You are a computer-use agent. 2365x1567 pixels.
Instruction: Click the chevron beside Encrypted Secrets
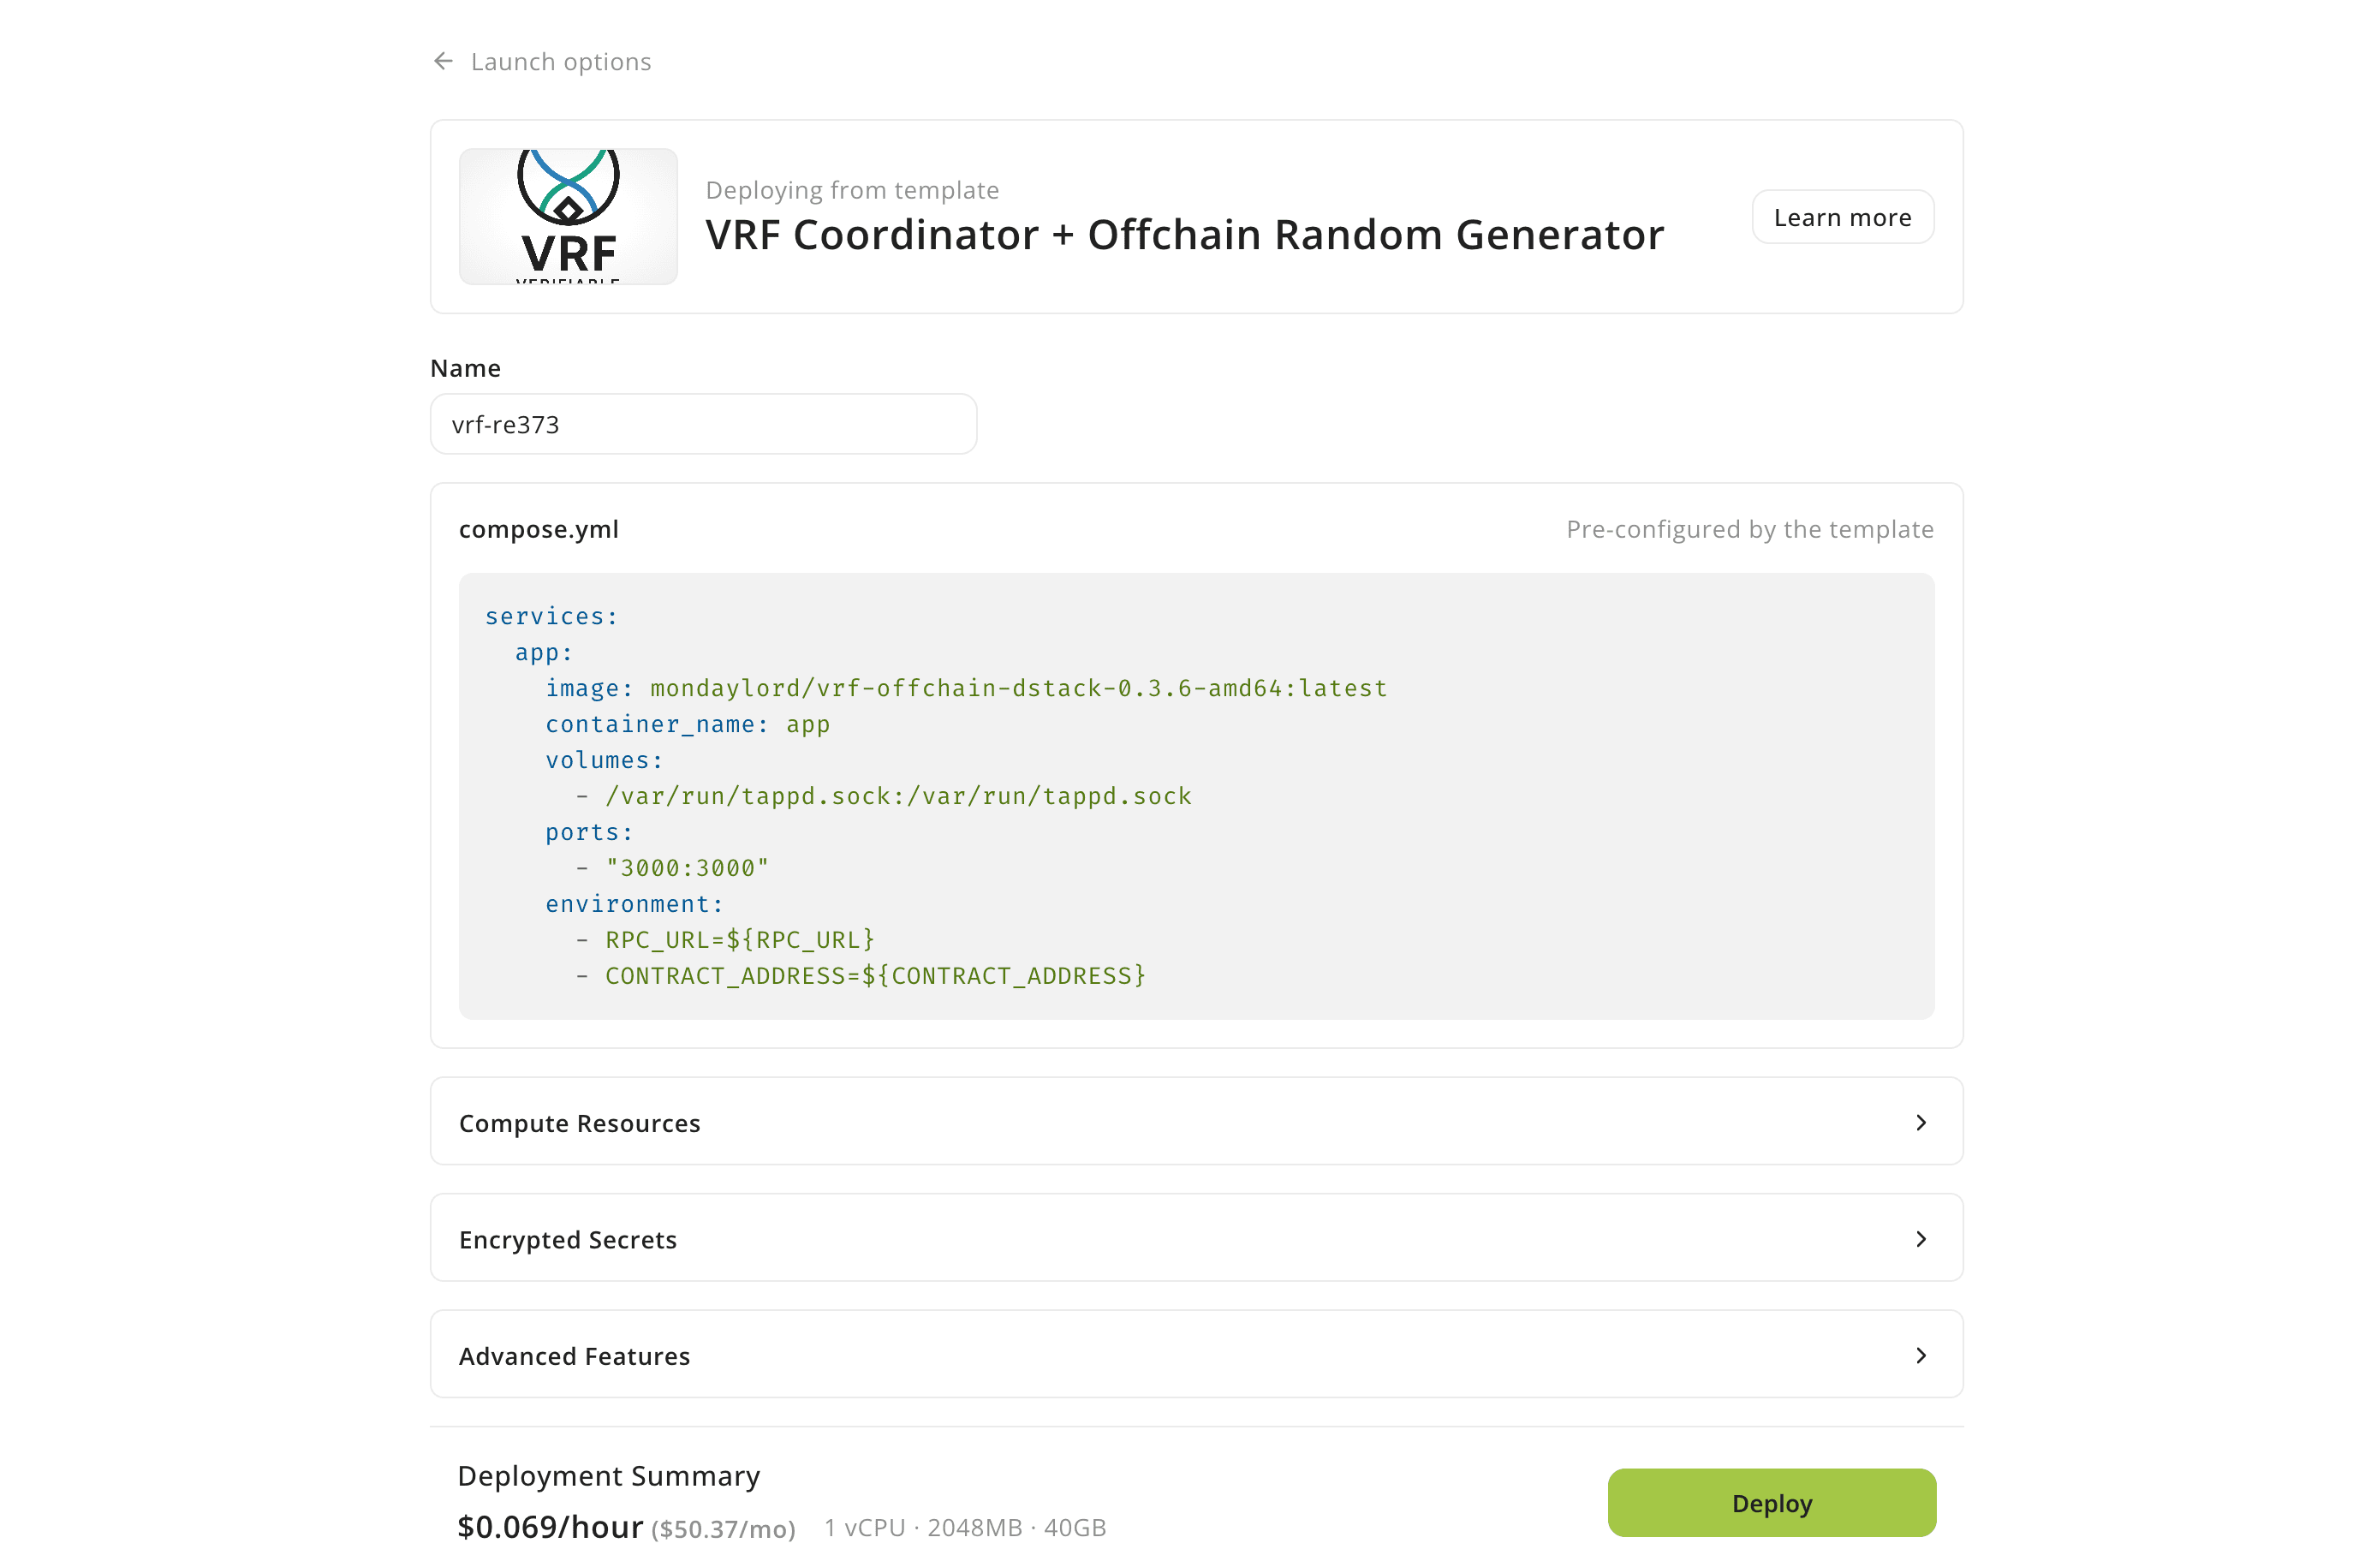click(x=1921, y=1239)
